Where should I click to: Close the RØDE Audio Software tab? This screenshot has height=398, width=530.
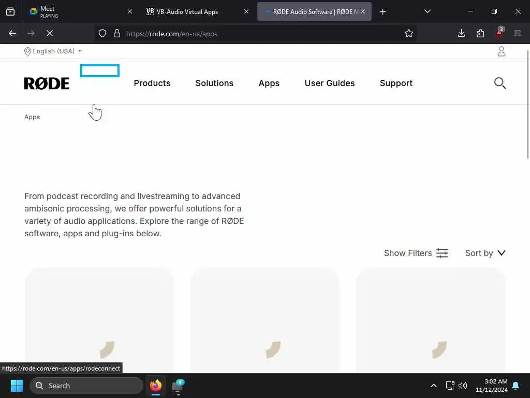point(363,11)
